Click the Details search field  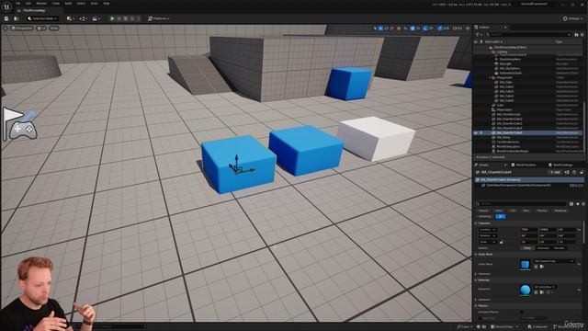[521, 203]
